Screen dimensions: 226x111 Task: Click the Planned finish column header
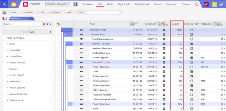(150, 24)
